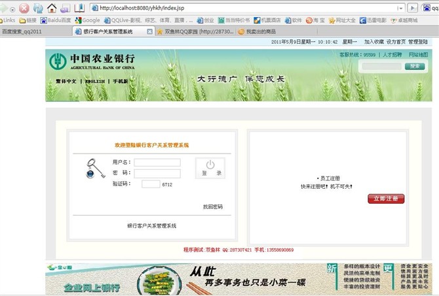The height and width of the screenshot is (296, 439).
Task: Click the 员工注册 text
Action: [330, 178]
